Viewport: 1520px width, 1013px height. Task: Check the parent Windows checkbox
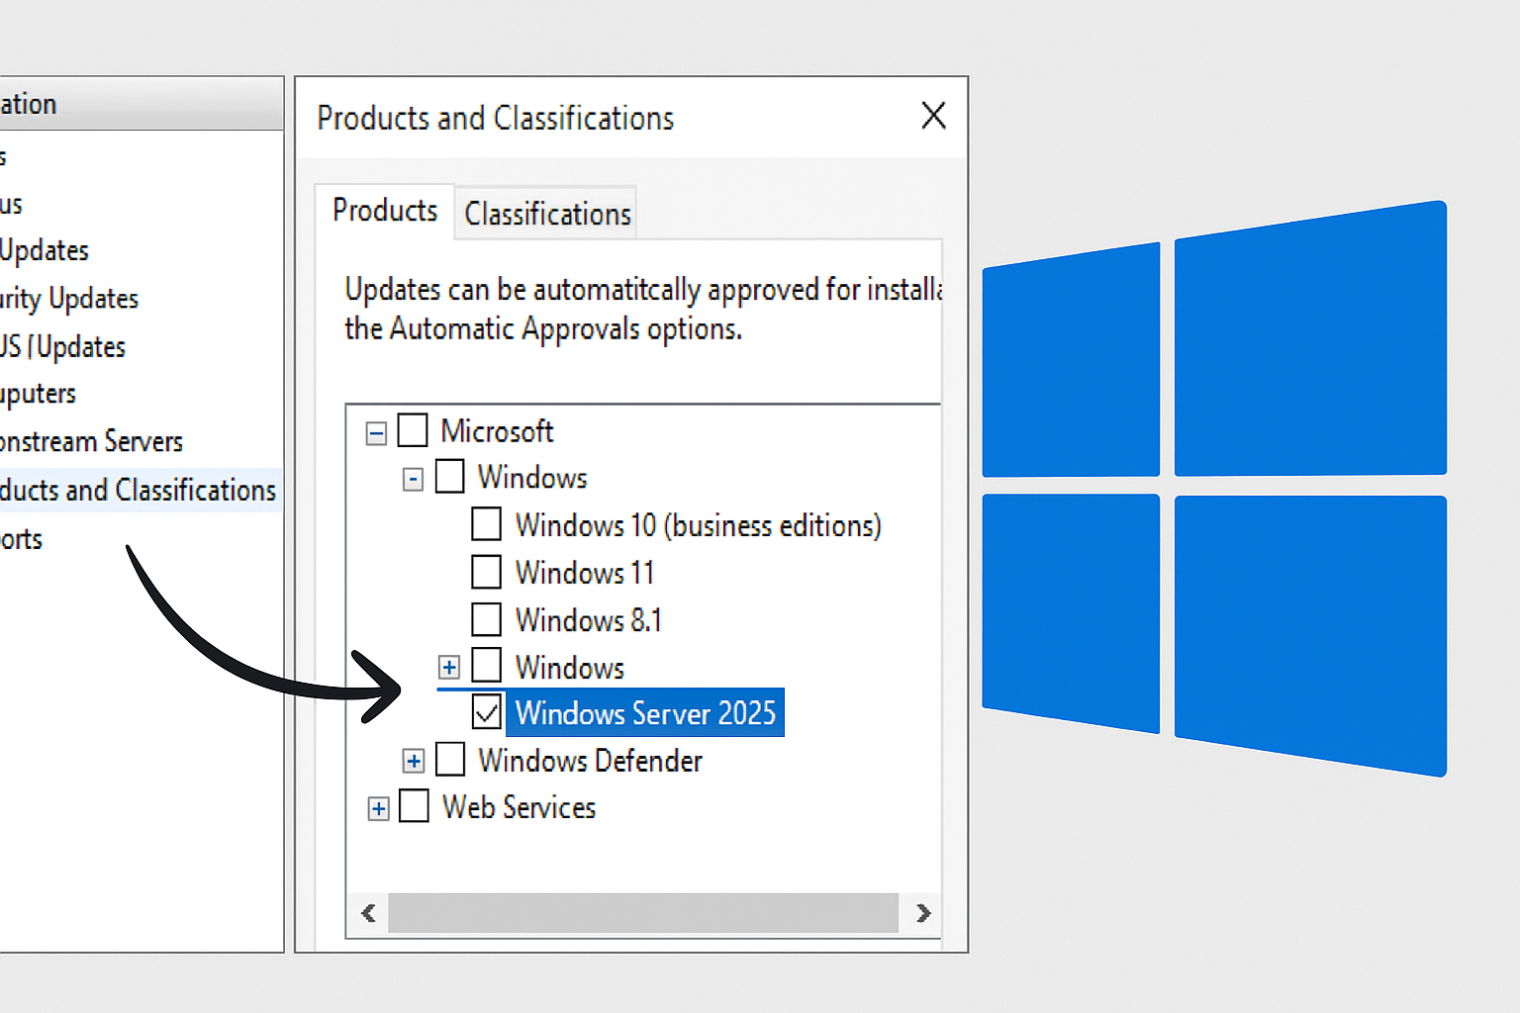point(450,477)
